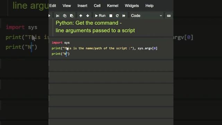Open the Widgets menu
This screenshot has height=125, width=222.
[x=132, y=6]
